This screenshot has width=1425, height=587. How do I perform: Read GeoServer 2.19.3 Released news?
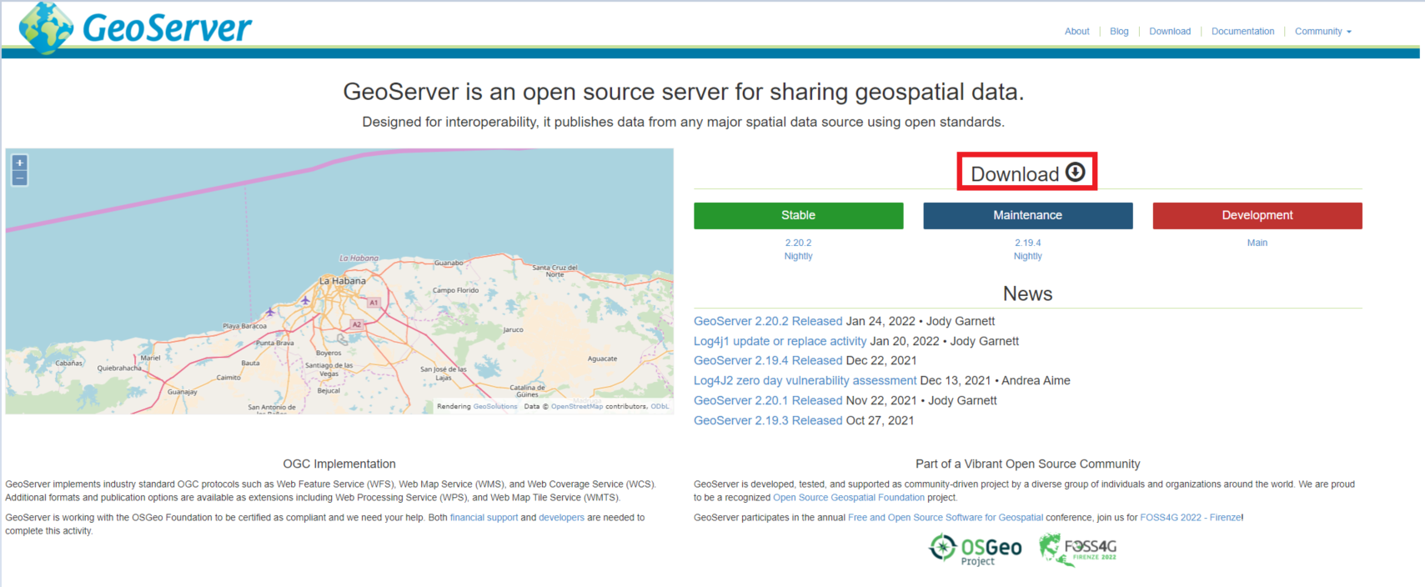[x=768, y=420]
